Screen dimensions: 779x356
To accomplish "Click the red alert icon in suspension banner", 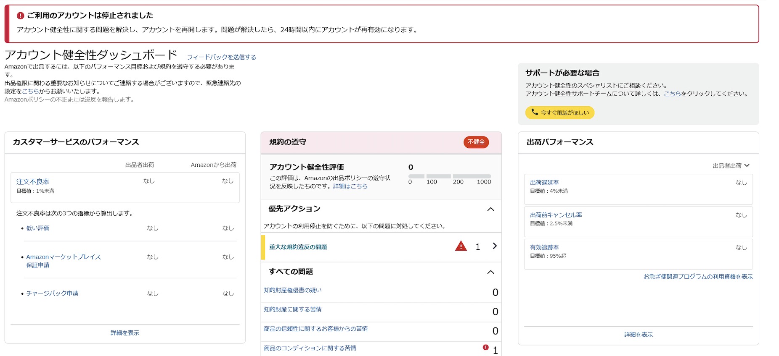I will 20,16.
